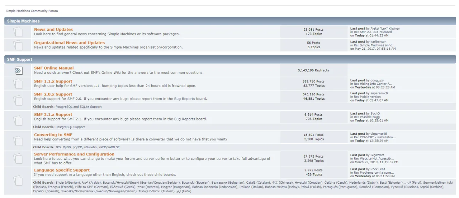This screenshot has width=459, height=198.
Task: Click the Converting to SMF board icon
Action: [18, 140]
